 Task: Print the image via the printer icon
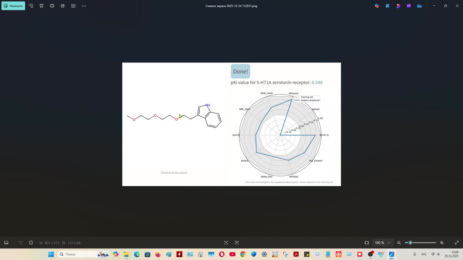pos(52,6)
